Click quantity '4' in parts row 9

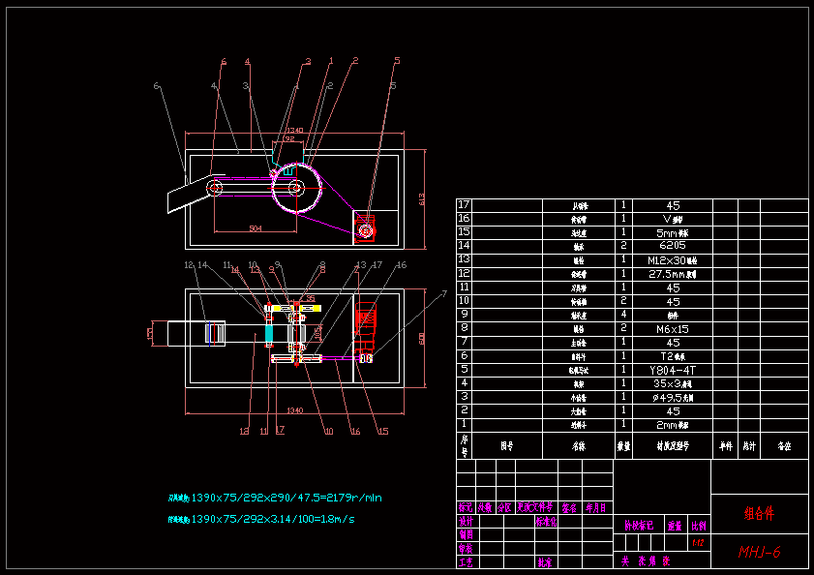(x=623, y=315)
